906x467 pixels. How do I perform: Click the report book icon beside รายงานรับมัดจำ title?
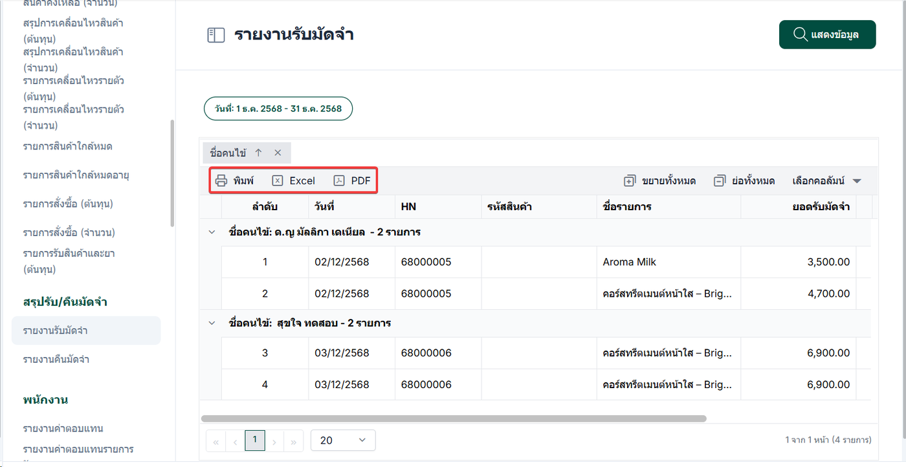[215, 35]
